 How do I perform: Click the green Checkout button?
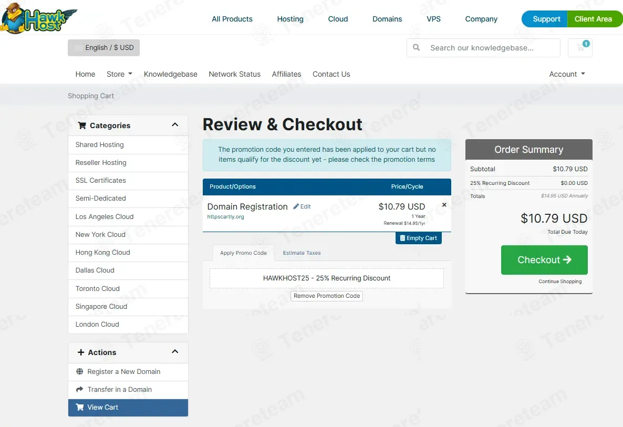point(544,260)
